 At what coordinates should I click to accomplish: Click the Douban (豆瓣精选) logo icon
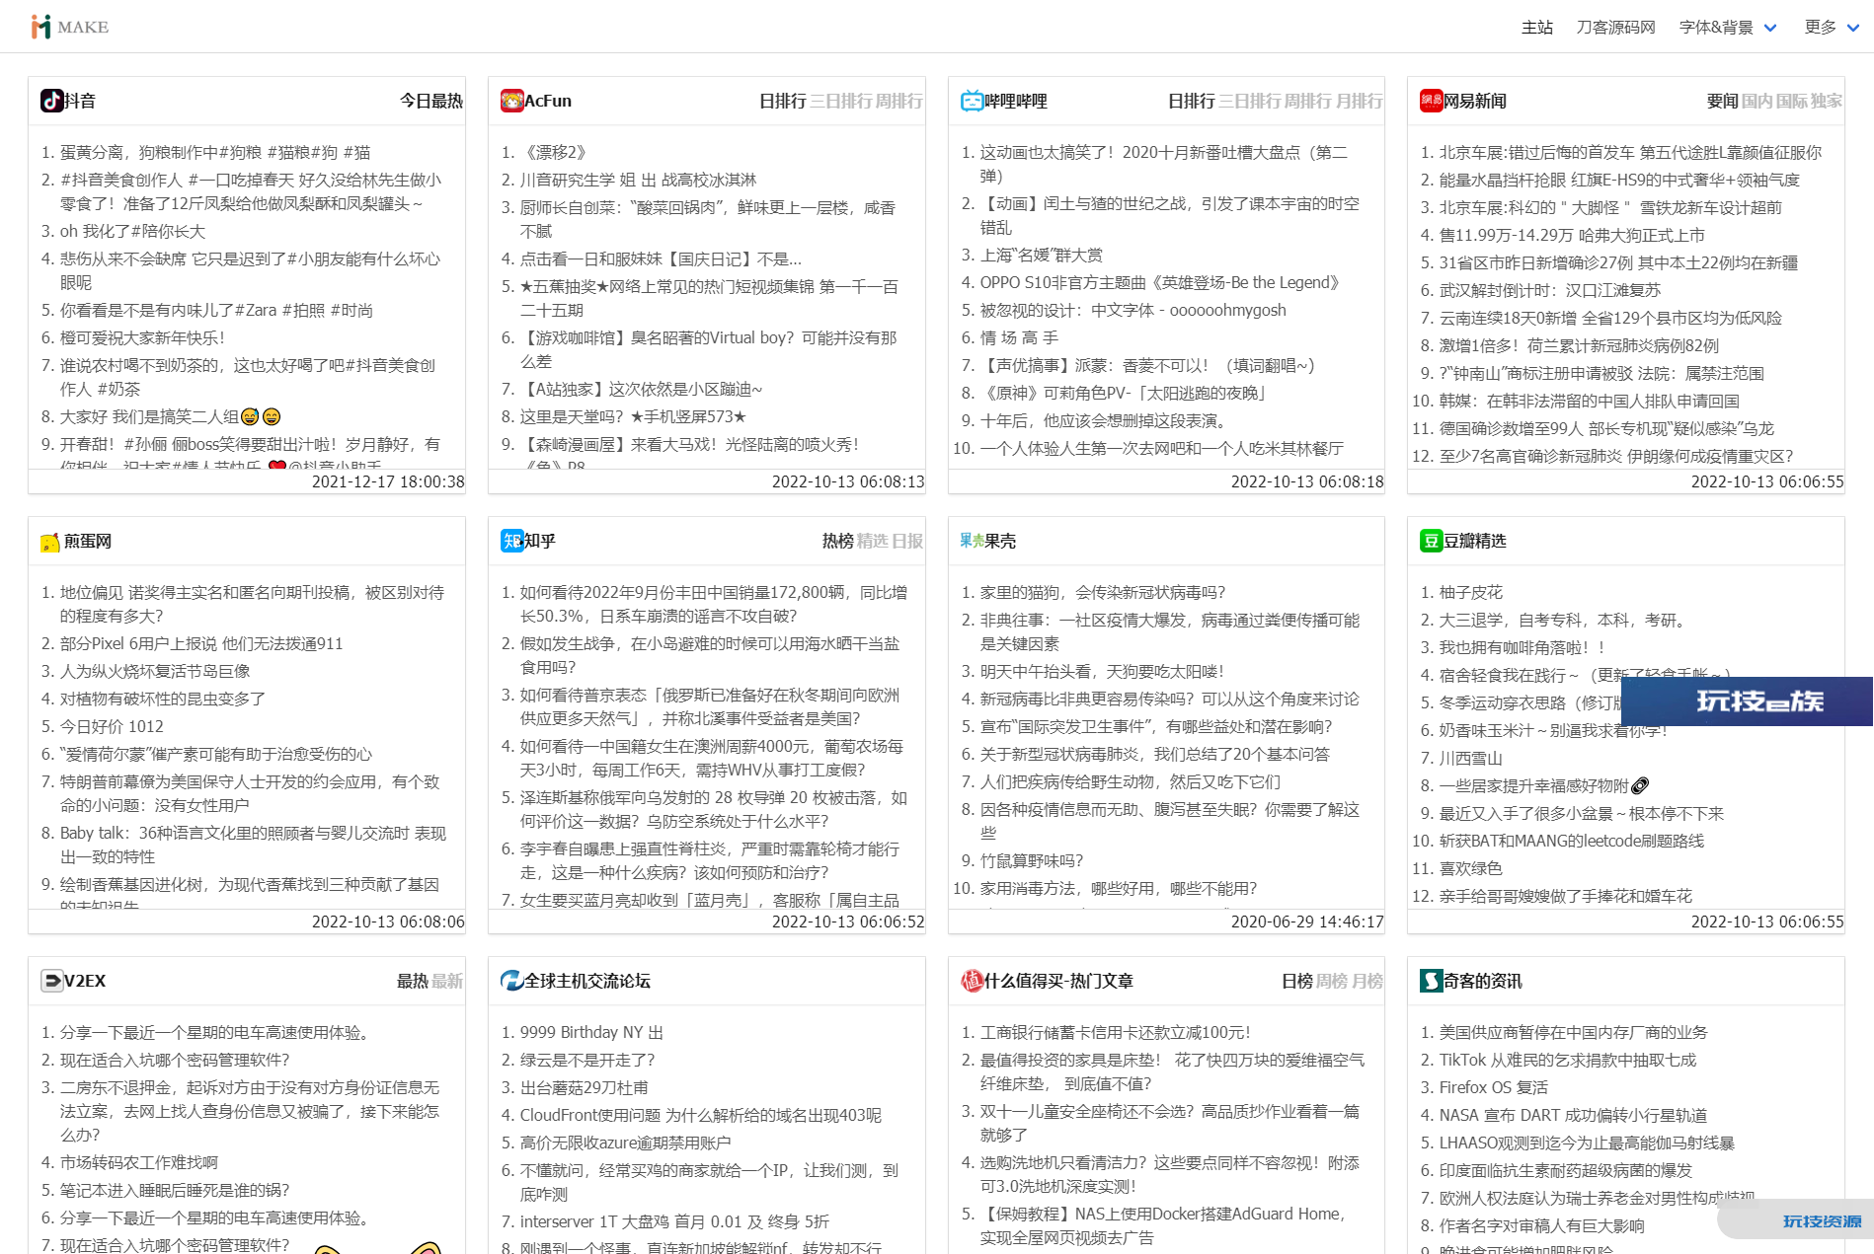point(1432,541)
